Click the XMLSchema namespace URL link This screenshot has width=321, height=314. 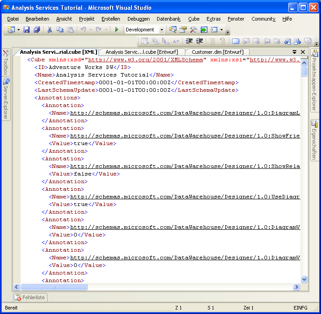[x=145, y=60]
